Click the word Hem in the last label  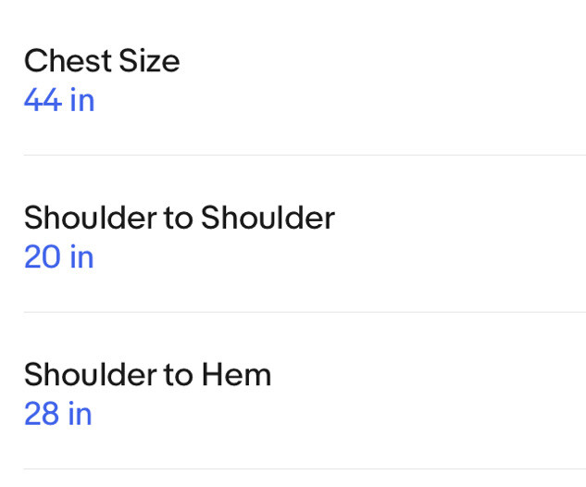tap(237, 374)
